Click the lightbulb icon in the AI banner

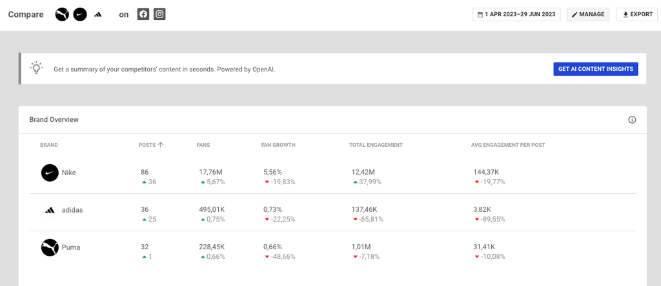[x=37, y=68]
